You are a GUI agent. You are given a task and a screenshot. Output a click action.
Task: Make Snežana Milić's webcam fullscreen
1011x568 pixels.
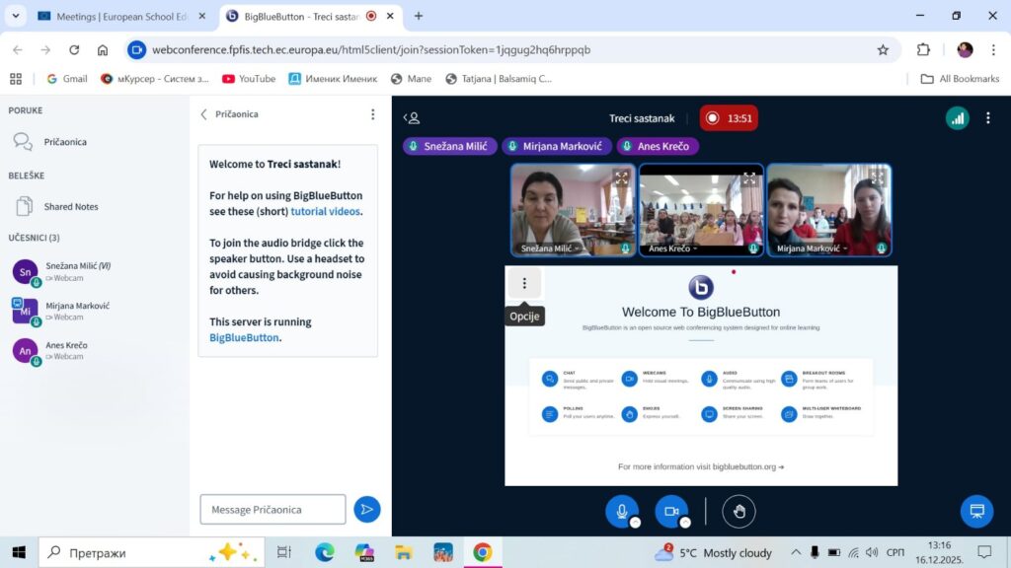621,178
